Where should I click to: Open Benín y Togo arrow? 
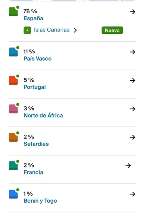[133, 194]
